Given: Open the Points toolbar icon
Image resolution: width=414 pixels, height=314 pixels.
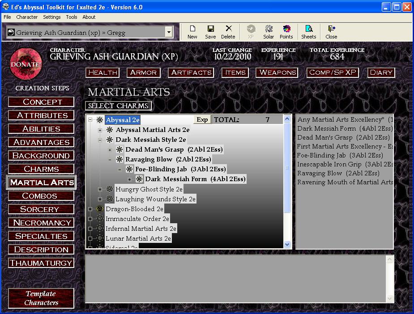Looking at the screenshot, I should pos(286,29).
